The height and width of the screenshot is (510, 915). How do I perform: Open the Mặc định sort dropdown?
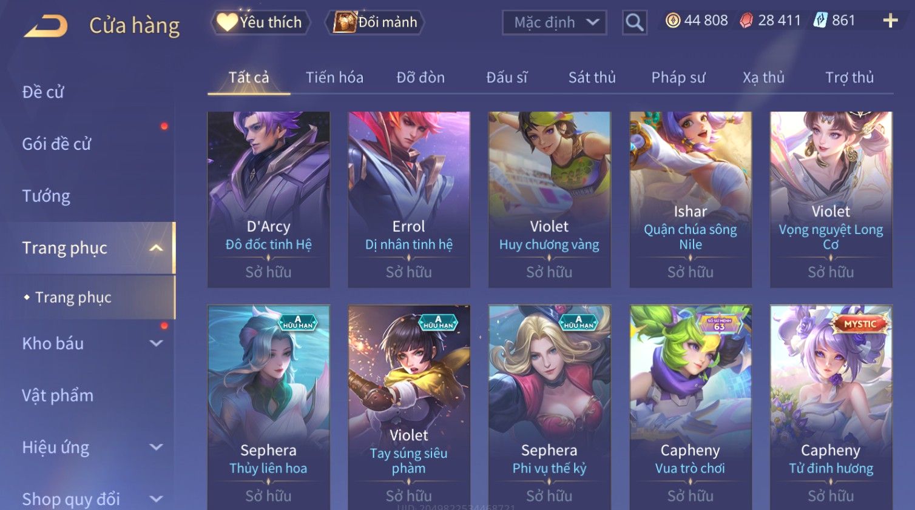pos(555,22)
